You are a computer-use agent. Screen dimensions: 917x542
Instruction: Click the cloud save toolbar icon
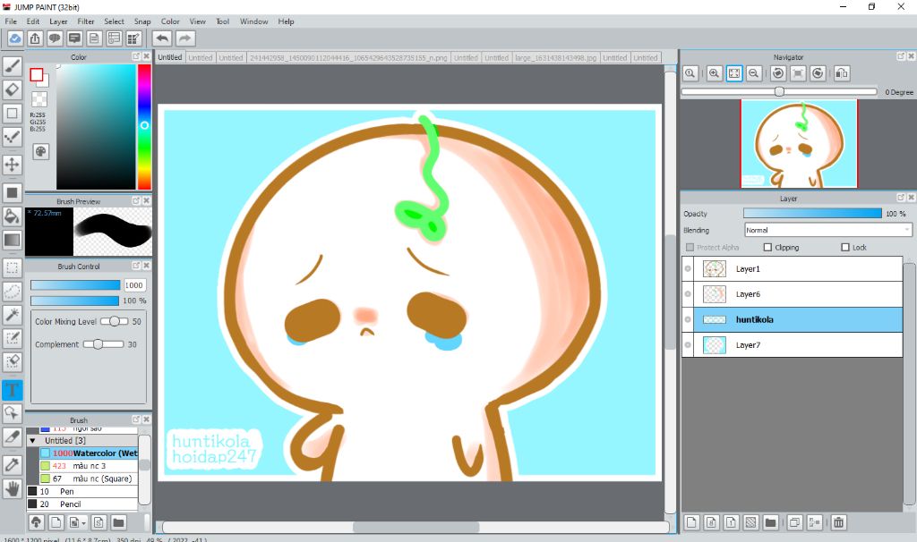pos(15,38)
